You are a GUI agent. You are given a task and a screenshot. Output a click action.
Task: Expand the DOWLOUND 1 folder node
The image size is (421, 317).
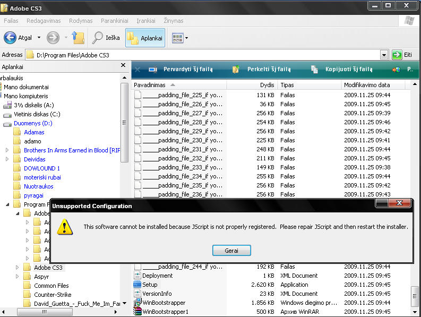pos(7,168)
